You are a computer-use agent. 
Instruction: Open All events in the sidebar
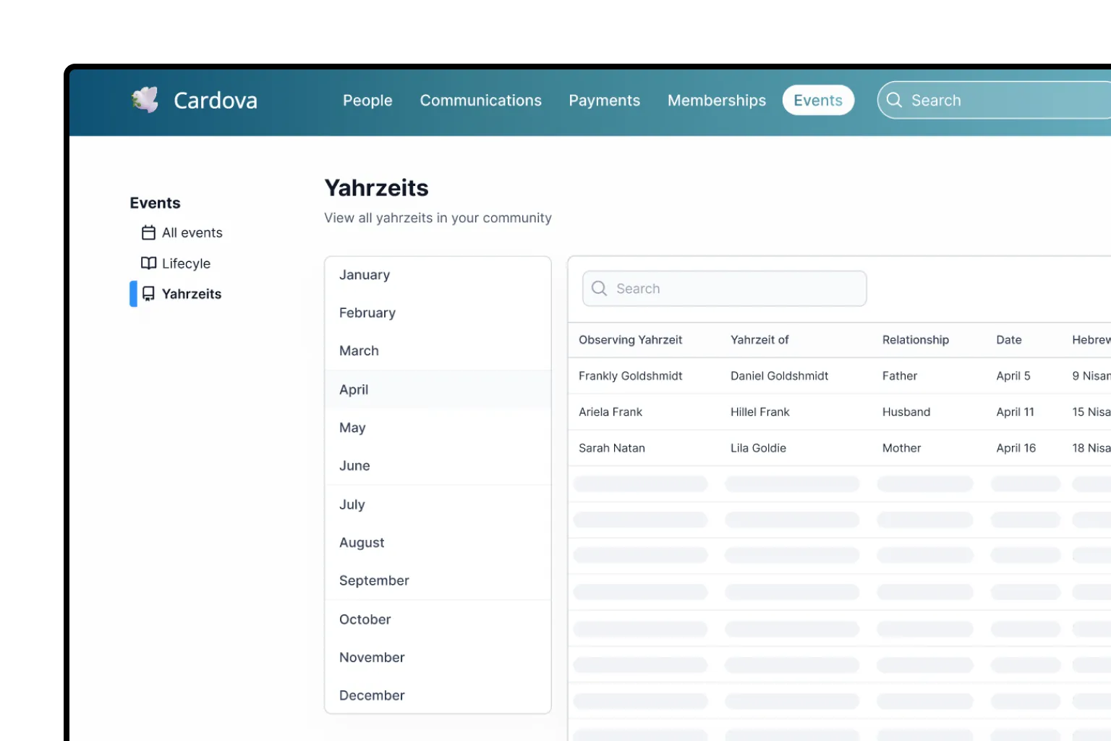click(182, 232)
